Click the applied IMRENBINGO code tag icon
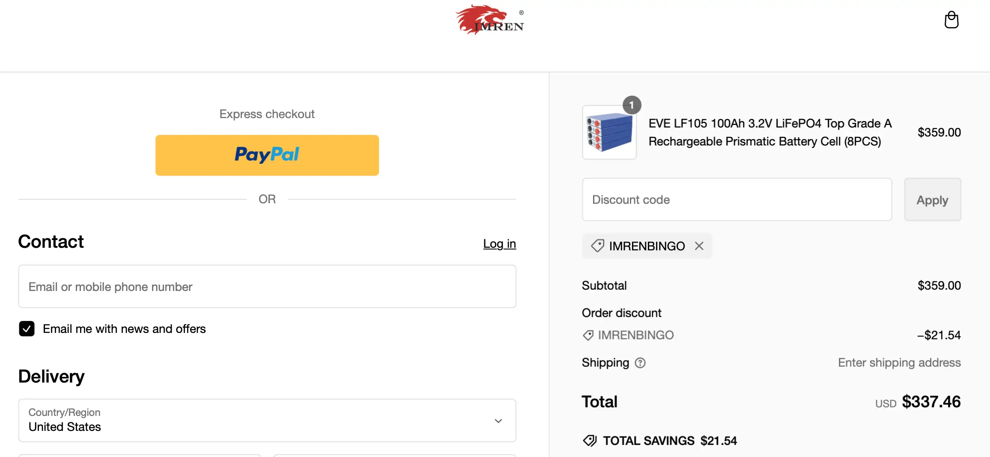990x457 pixels. coord(597,246)
